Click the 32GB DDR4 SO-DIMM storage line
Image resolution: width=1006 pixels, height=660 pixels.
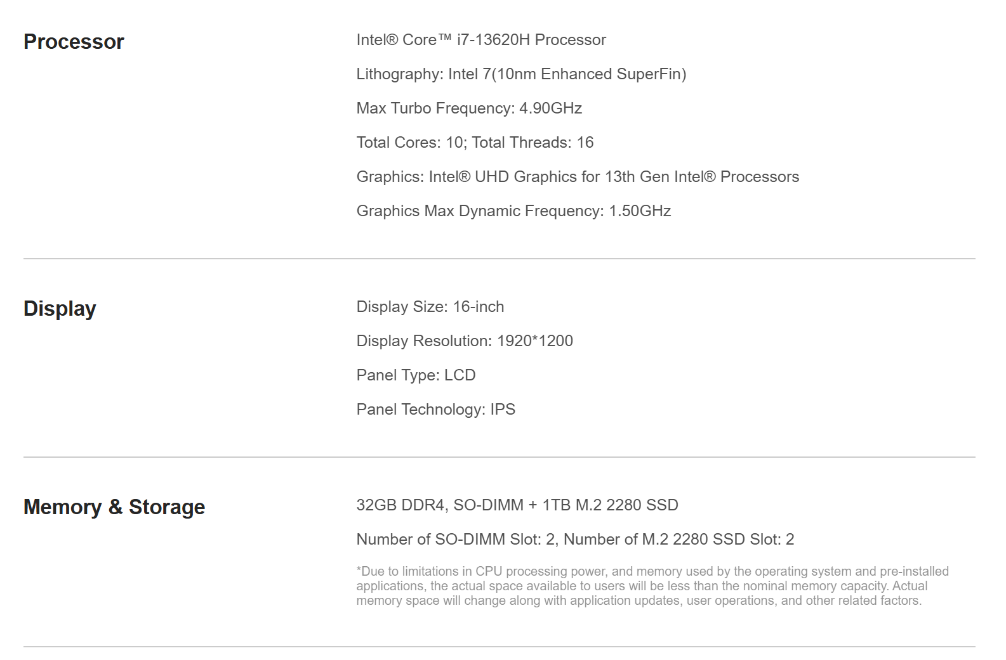point(517,505)
